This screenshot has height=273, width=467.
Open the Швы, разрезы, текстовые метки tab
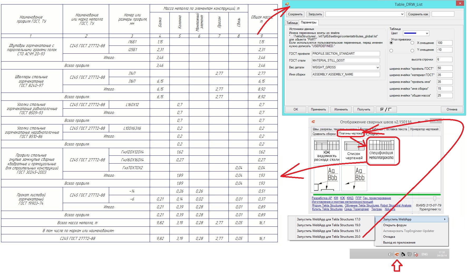coord(335,129)
